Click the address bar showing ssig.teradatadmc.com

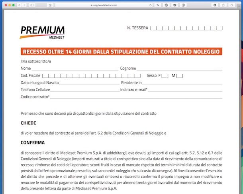tap(104, 5)
